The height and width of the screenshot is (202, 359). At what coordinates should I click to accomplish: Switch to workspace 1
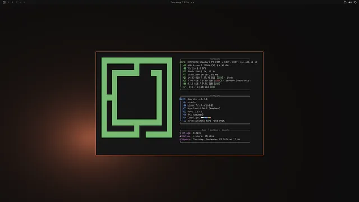click(8, 2)
